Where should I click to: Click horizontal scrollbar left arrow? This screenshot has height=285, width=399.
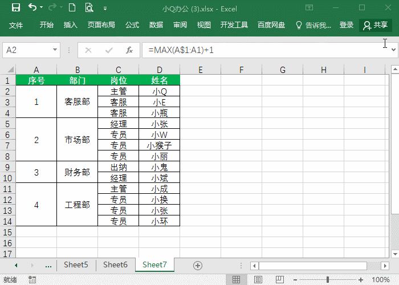254,266
